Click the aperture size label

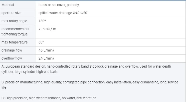11,13
